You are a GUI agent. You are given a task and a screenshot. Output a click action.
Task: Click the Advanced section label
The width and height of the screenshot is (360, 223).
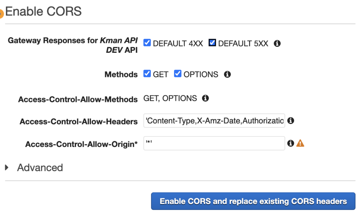[x=40, y=167]
